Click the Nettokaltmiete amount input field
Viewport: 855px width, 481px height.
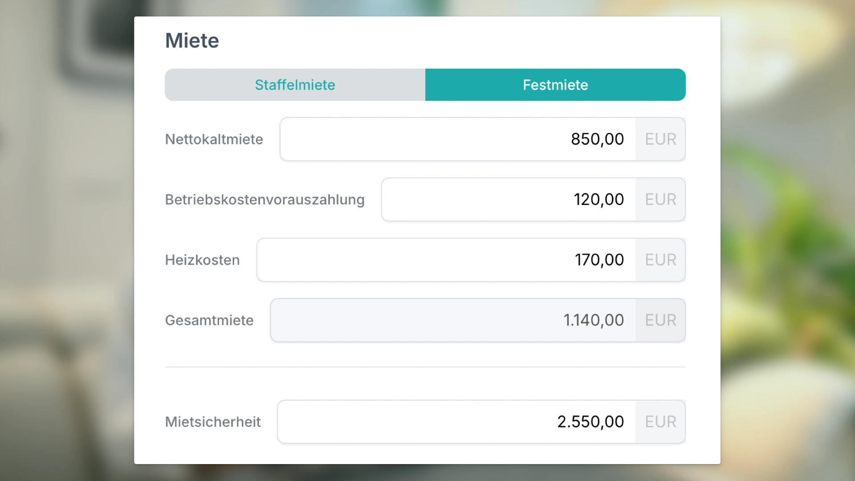(458, 139)
